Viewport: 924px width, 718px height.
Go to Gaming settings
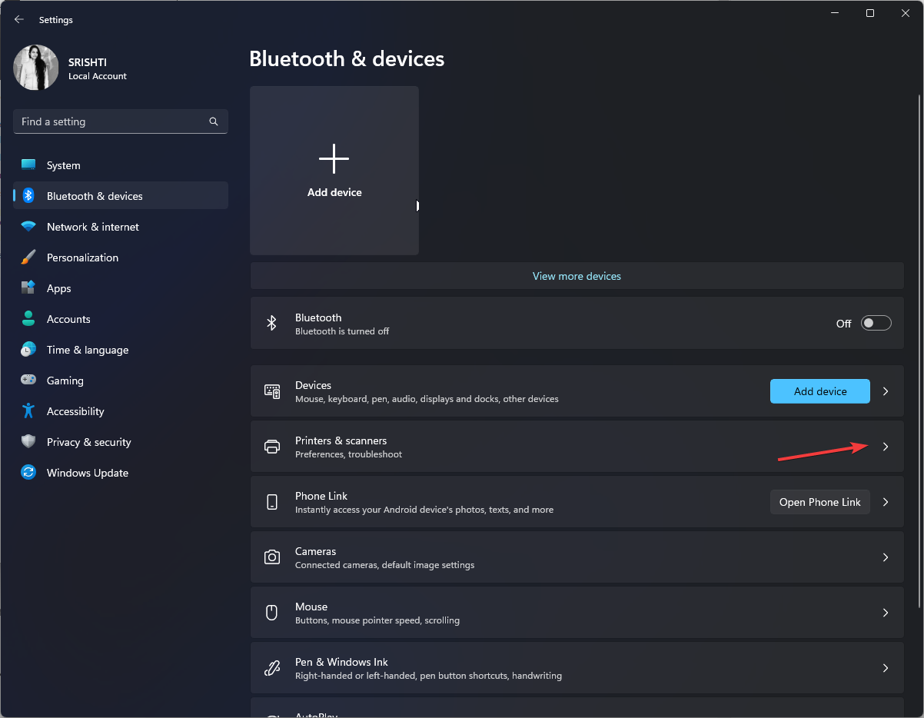tap(121, 381)
